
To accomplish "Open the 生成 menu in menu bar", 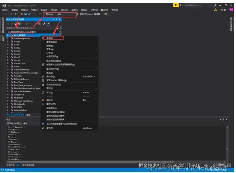I will tap(44, 10).
